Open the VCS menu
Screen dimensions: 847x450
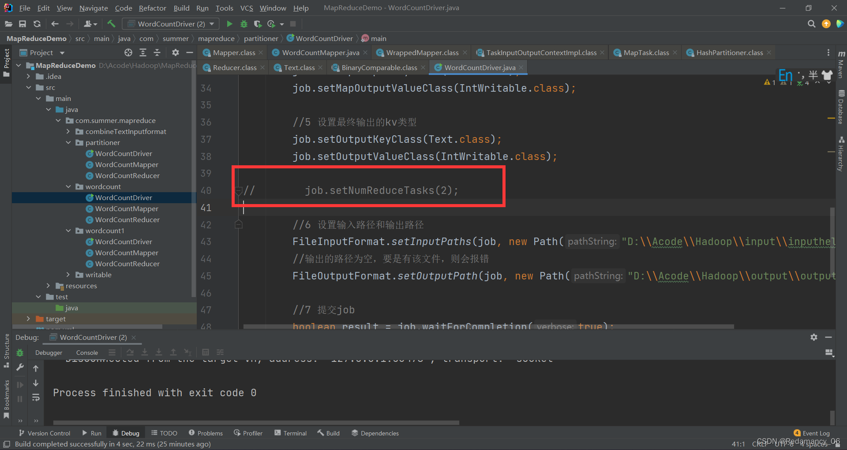tap(247, 8)
